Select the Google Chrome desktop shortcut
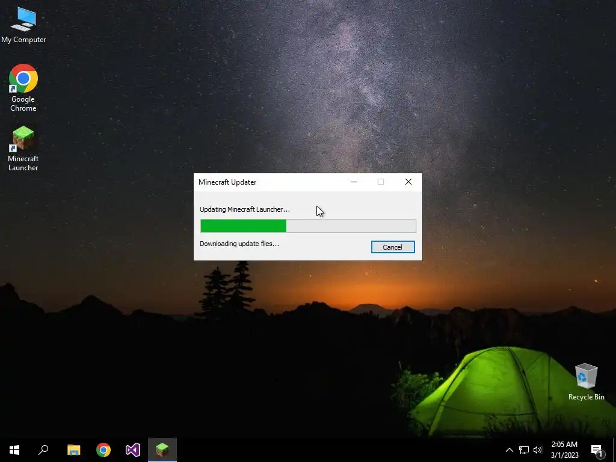Screen dimensions: 616x462 click(x=23, y=88)
